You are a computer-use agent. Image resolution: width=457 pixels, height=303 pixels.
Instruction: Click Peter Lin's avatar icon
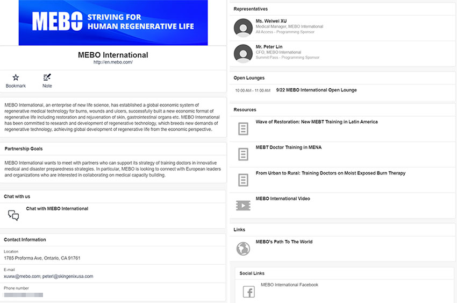pos(244,53)
